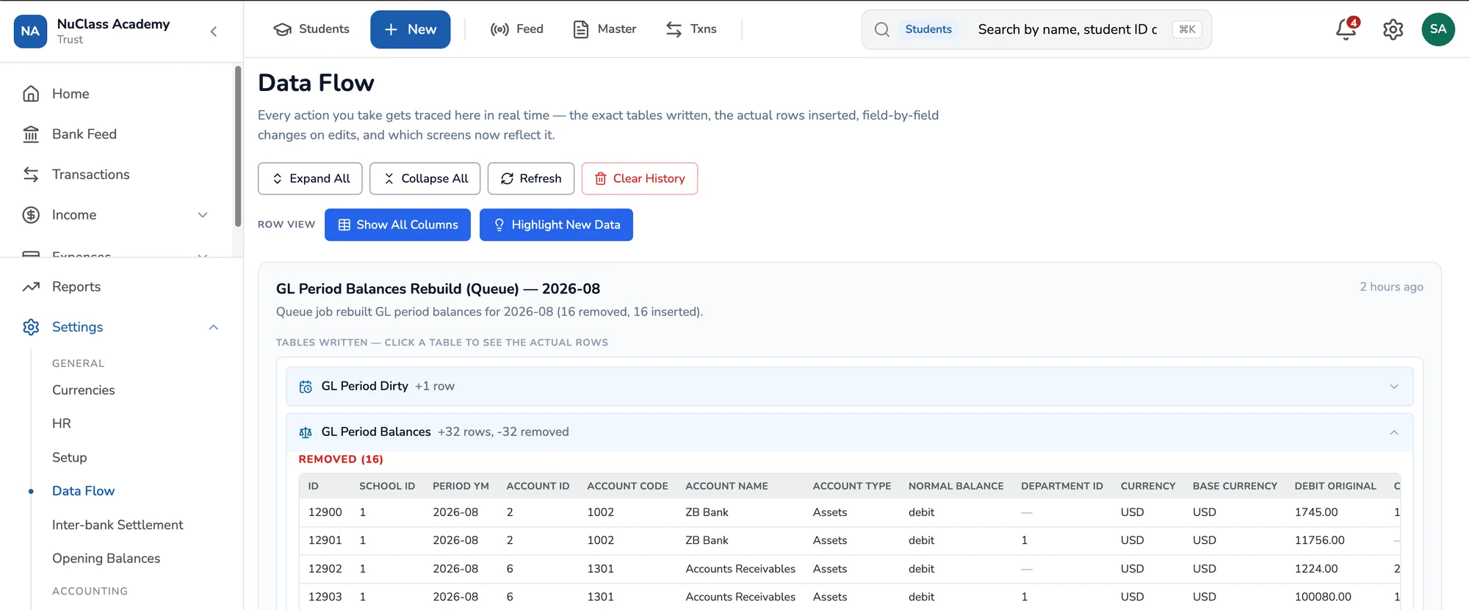Click Expand All button
Image resolution: width=1469 pixels, height=610 pixels.
pyautogui.click(x=310, y=178)
